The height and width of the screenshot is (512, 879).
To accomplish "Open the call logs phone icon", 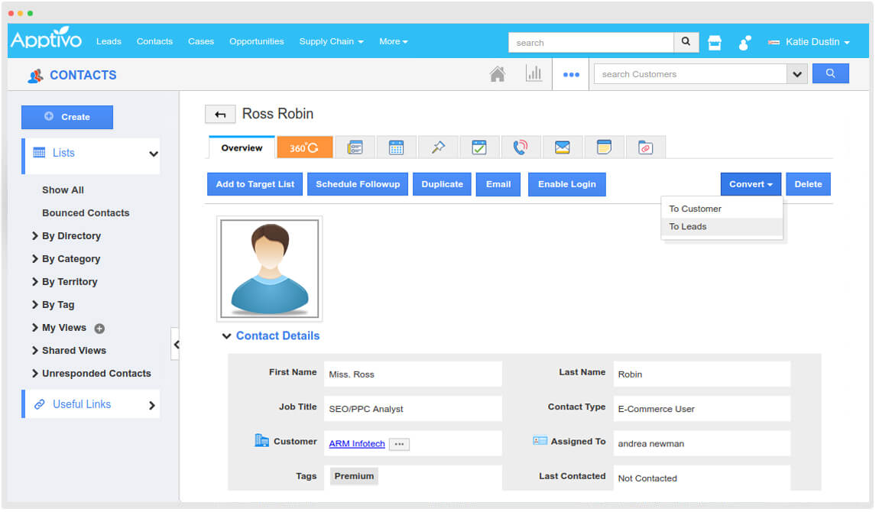I will tap(521, 147).
